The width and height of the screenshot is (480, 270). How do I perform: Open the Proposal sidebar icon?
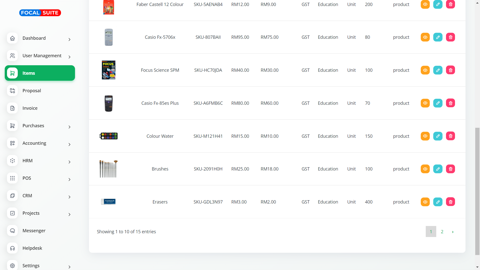12,91
